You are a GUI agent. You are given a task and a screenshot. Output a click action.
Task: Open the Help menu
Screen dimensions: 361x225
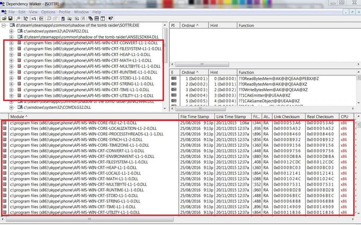[x=97, y=12]
